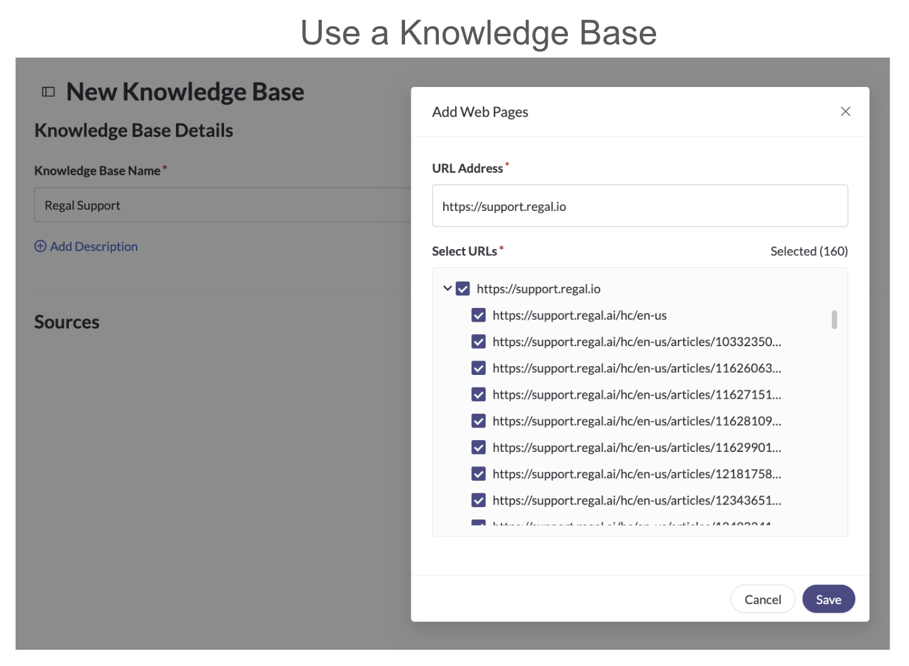
Task: Deselect the articles/12343651 checkbox
Action: click(x=478, y=501)
